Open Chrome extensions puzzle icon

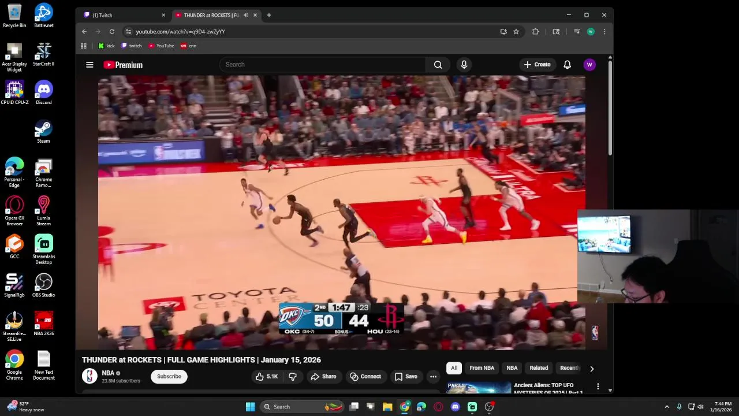536,32
